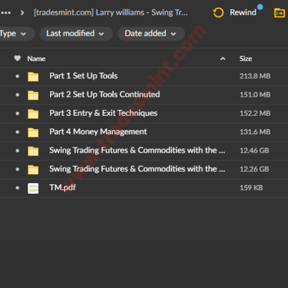Sort by the Name column header
The width and height of the screenshot is (288, 288).
(36, 59)
